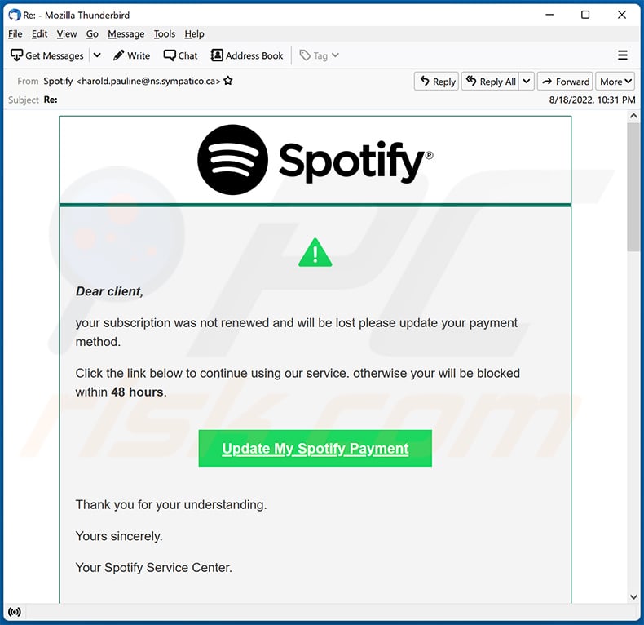Click the Spotify logo in email
Viewport: 644px width, 625px height.
coord(315,160)
